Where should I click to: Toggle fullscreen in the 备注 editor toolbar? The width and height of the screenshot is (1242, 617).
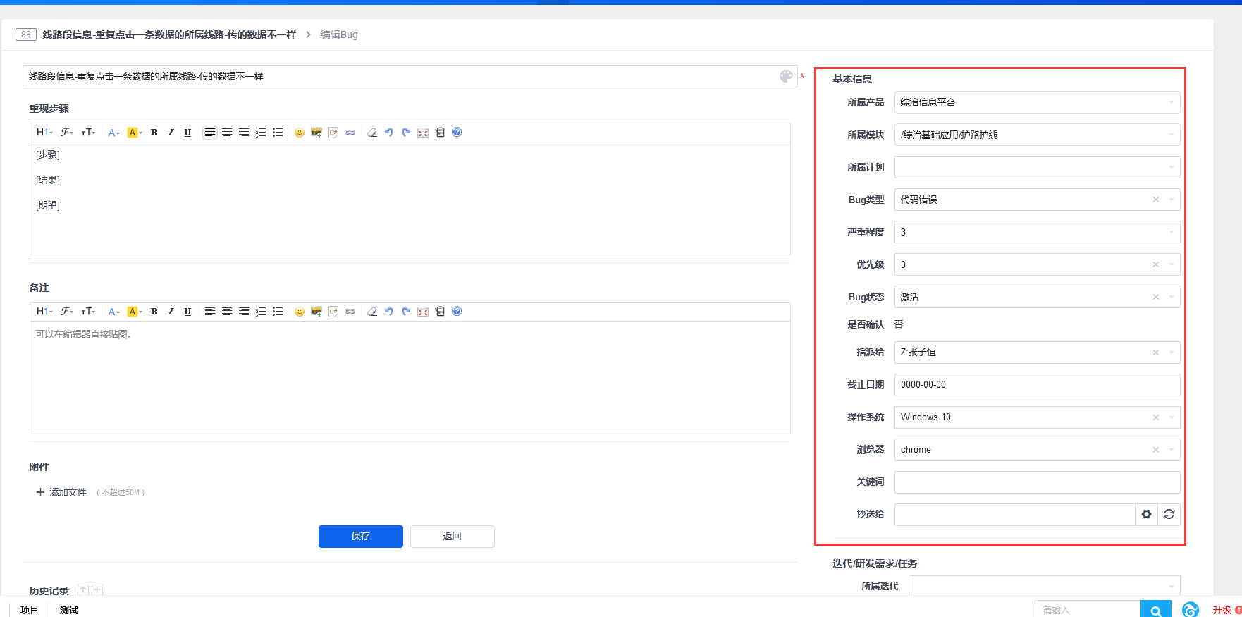tap(423, 312)
